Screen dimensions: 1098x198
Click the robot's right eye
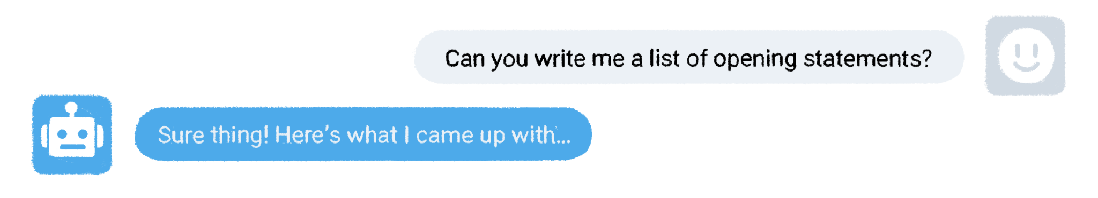click(83, 133)
